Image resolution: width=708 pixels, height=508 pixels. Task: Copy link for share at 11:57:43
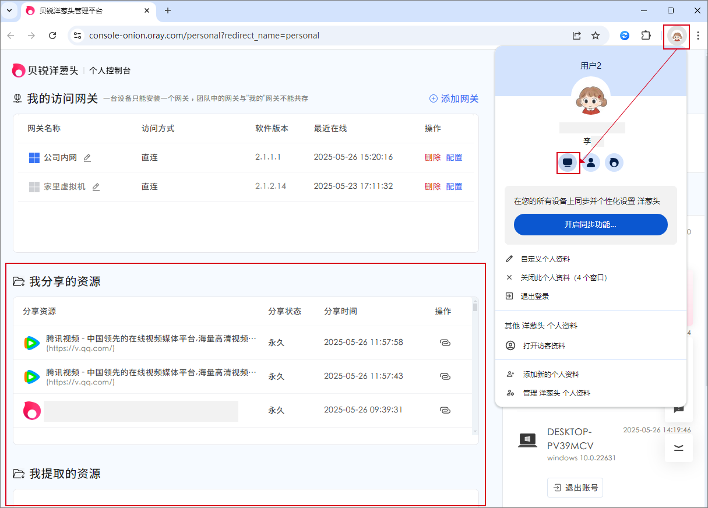click(445, 376)
